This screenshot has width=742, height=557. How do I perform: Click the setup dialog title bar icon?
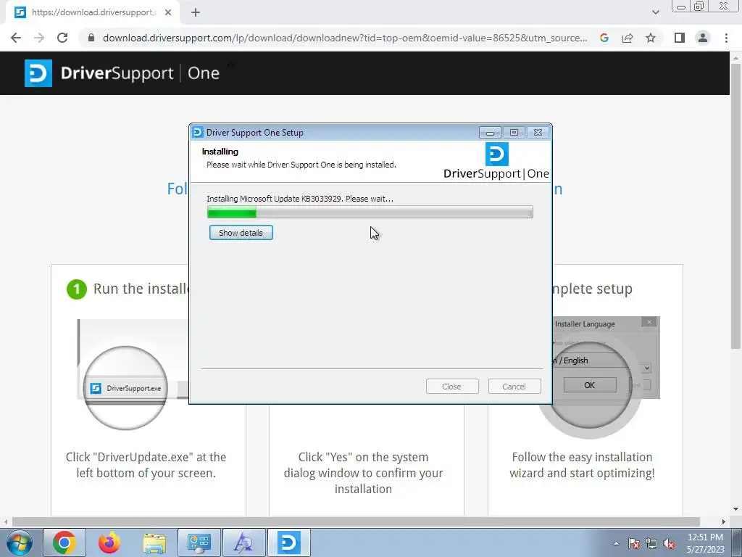tap(198, 132)
